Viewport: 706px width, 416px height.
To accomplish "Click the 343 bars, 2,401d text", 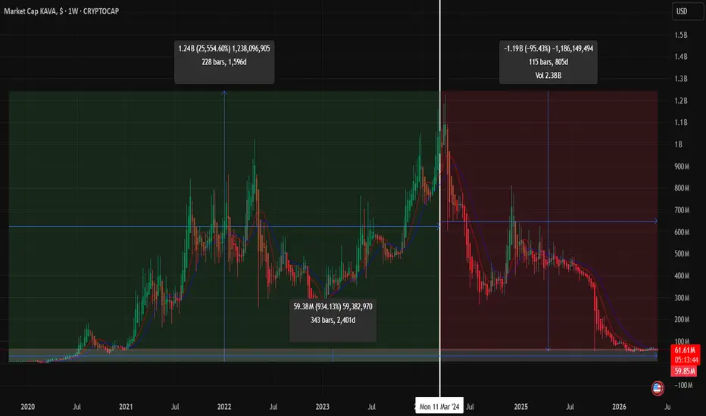I will [x=333, y=320].
